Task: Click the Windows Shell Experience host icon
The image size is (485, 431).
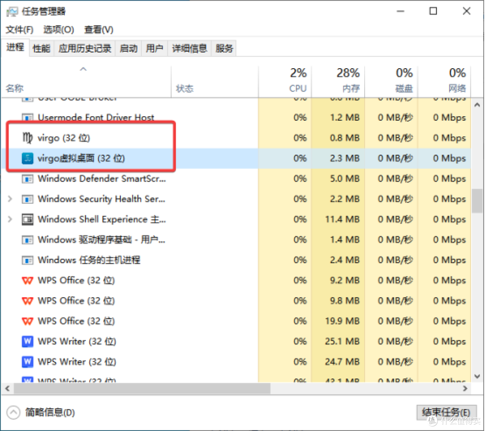Action: (27, 219)
